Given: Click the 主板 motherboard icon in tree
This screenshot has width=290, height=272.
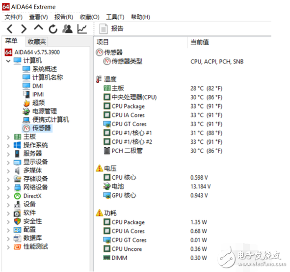Looking at the screenshot, I should (x=17, y=137).
